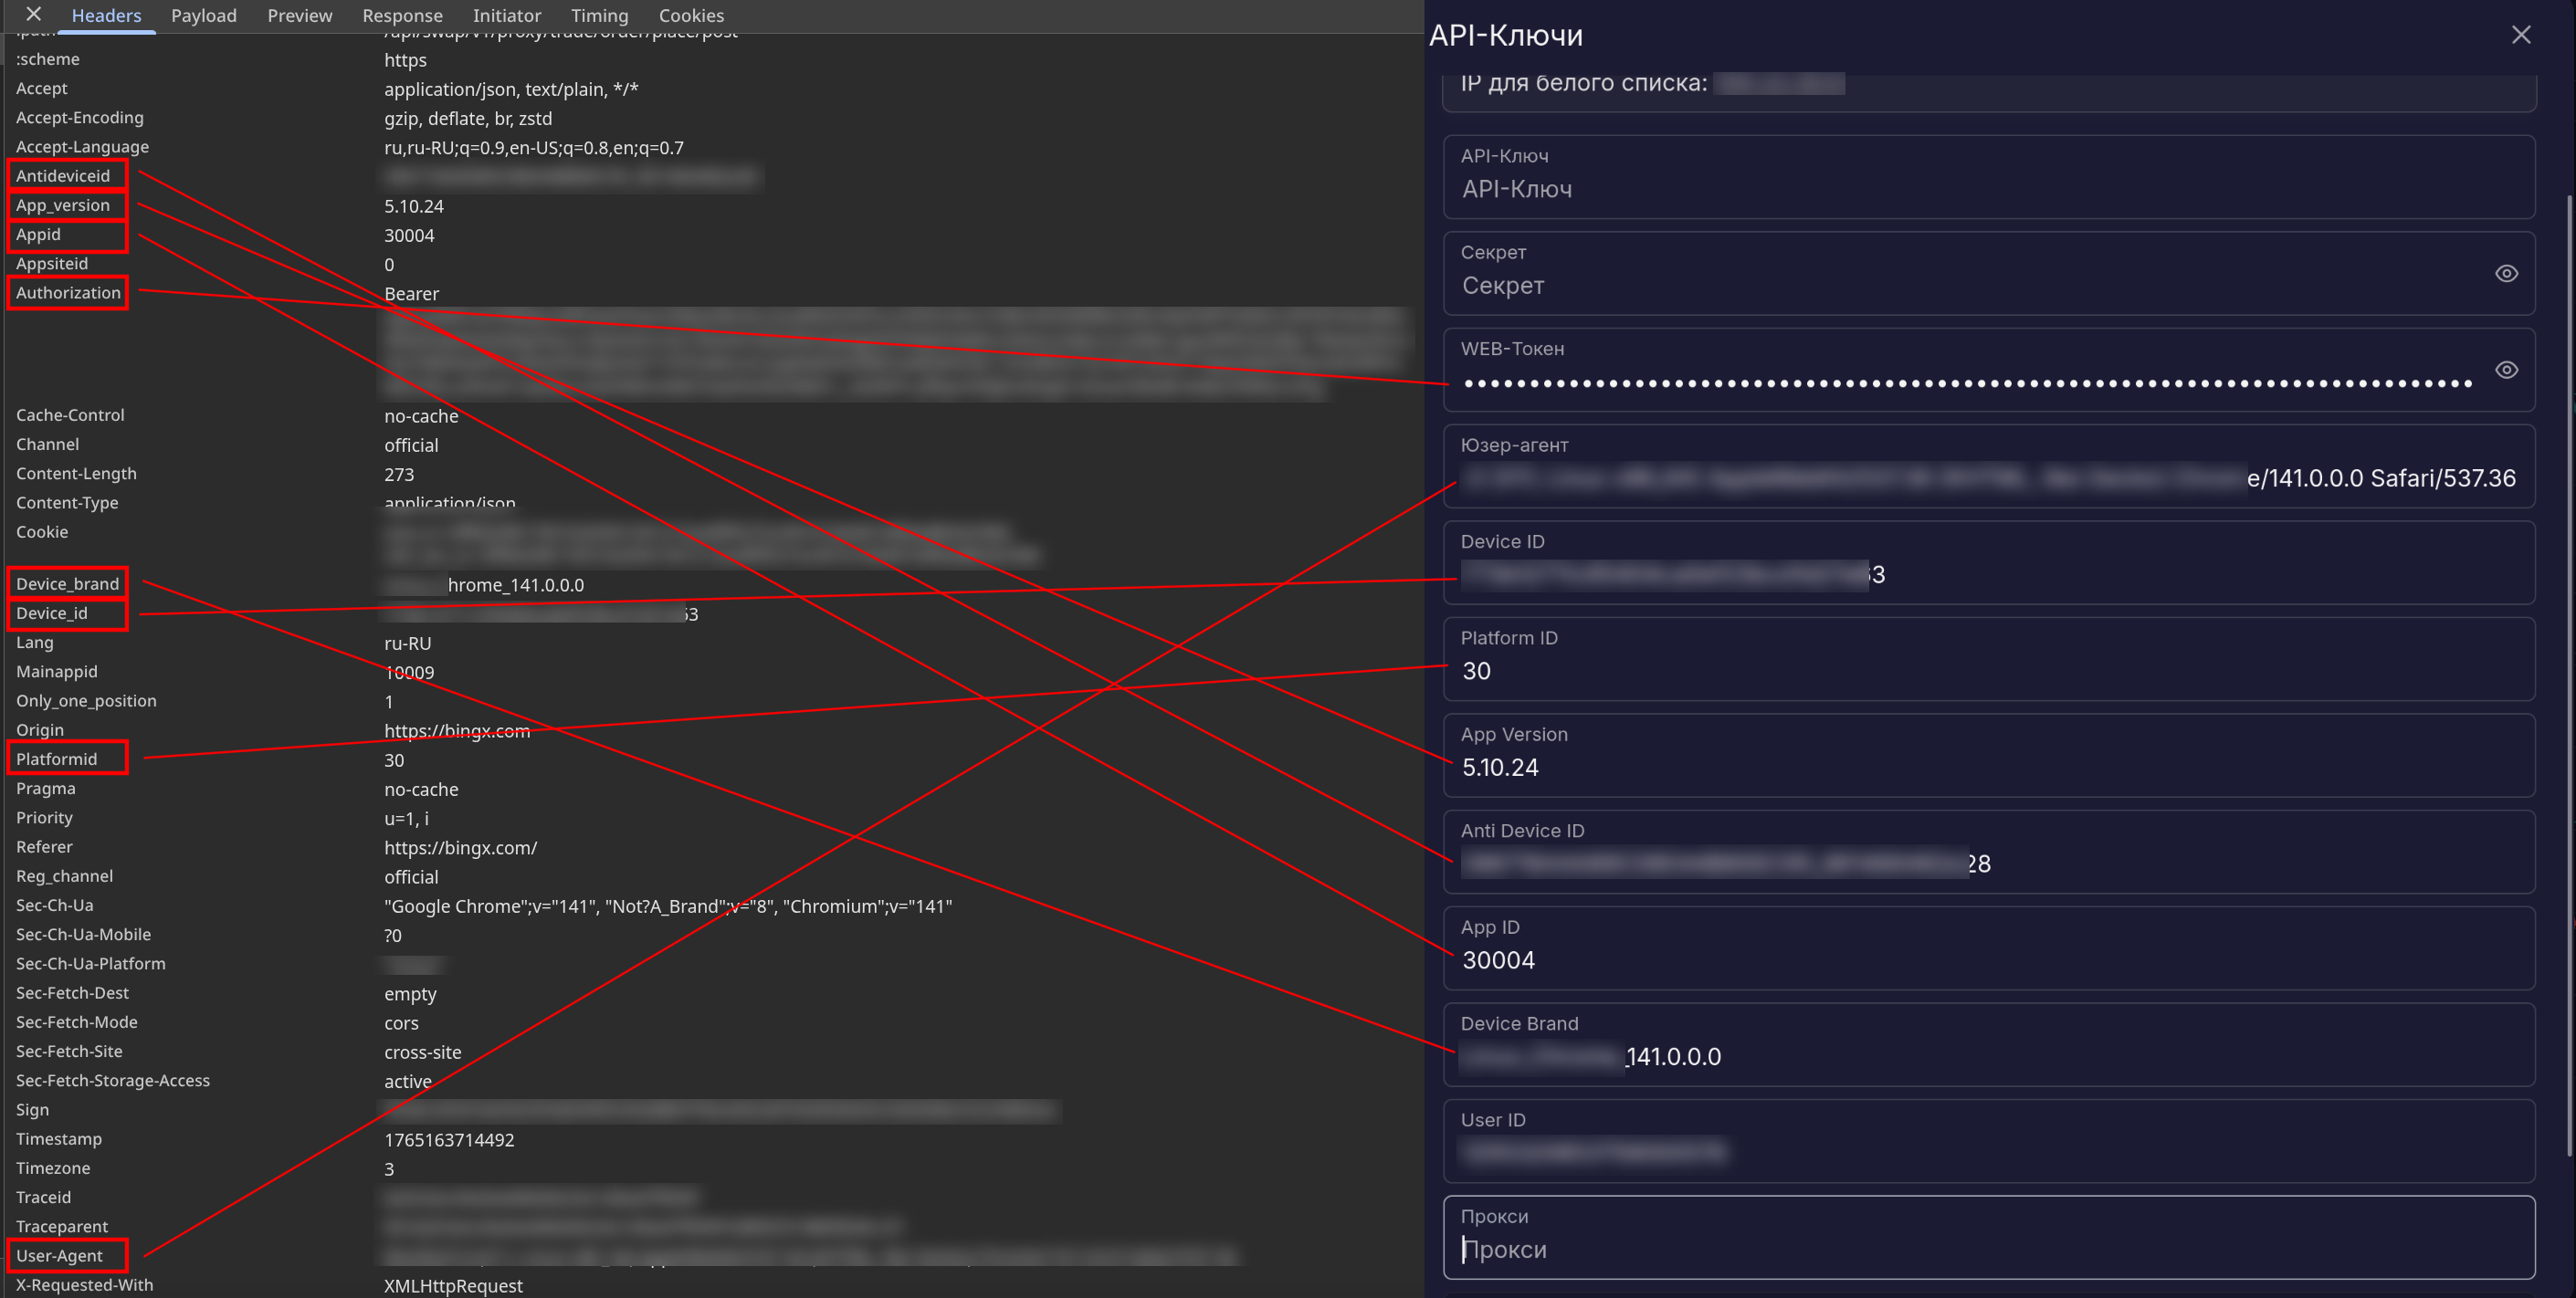The height and width of the screenshot is (1298, 2576).
Task: Switch to the Cookies tab
Action: click(x=691, y=15)
